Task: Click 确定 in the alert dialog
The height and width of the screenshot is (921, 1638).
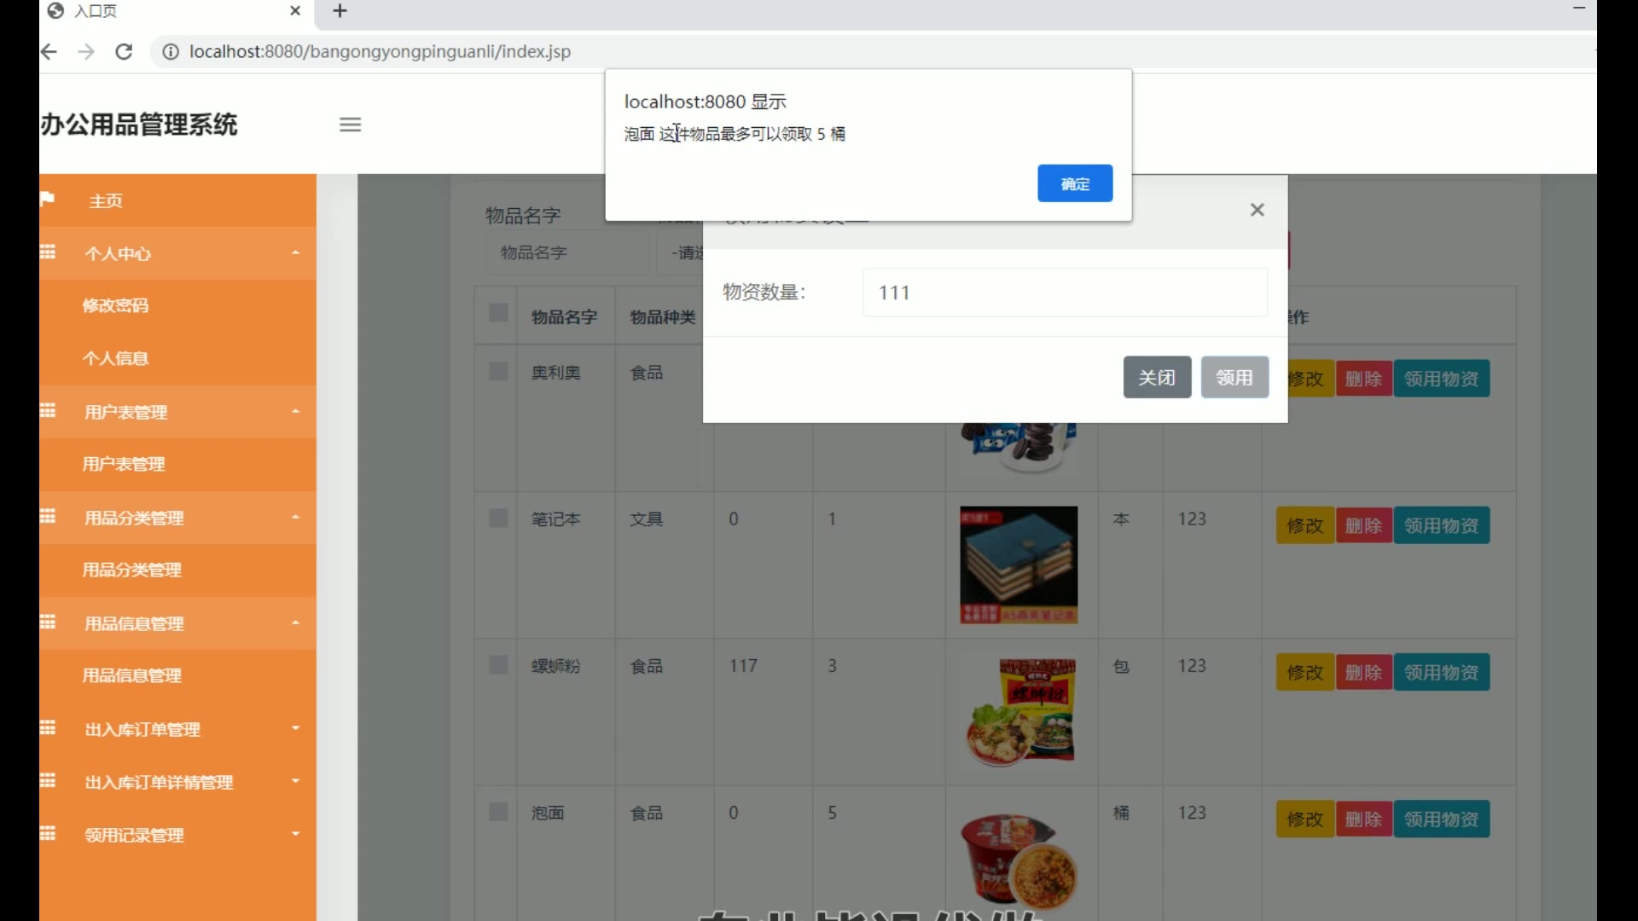Action: click(1074, 183)
